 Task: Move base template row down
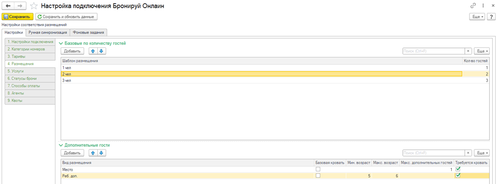[101, 50]
